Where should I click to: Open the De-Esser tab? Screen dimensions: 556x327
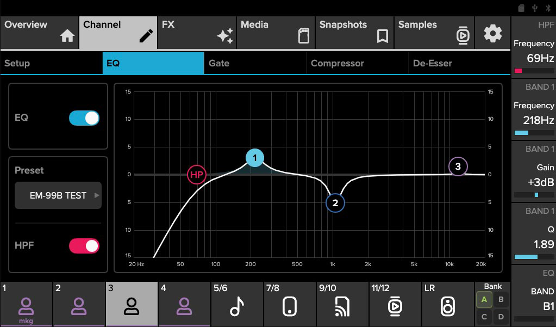click(x=459, y=63)
